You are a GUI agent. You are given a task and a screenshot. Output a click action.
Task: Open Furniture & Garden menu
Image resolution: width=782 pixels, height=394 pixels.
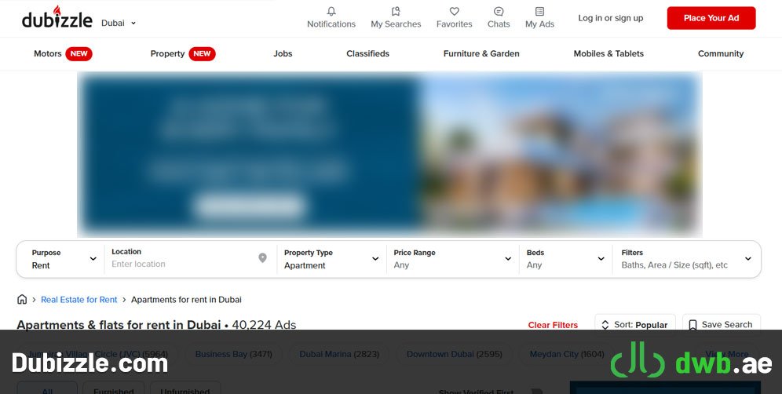tap(481, 54)
